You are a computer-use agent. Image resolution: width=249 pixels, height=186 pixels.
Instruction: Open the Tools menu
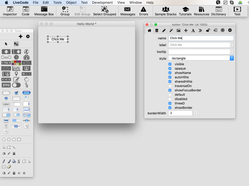point(57,2)
